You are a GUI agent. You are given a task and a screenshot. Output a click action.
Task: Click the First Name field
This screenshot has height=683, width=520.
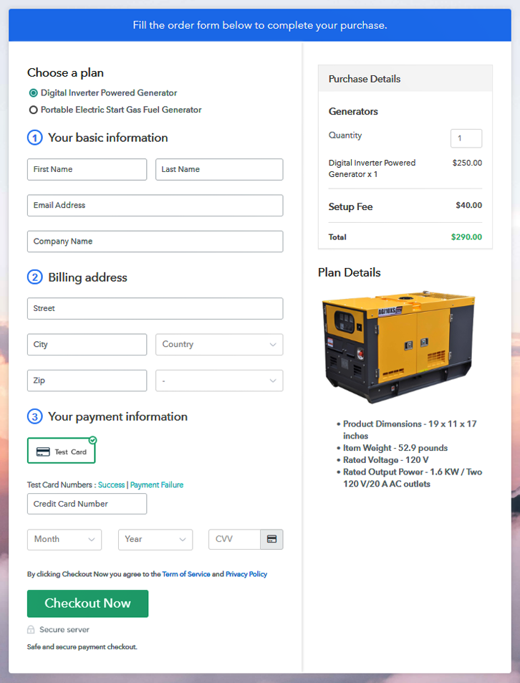[87, 169]
